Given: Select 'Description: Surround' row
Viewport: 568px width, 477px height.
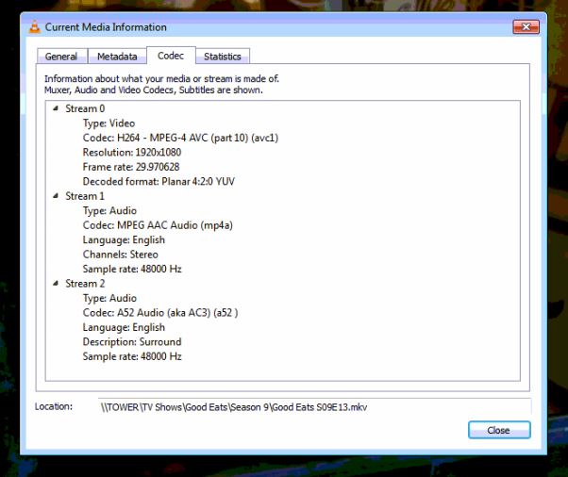Looking at the screenshot, I should coord(132,342).
